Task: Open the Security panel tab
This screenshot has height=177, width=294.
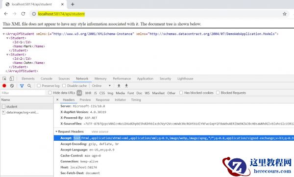Action: (x=165, y=78)
